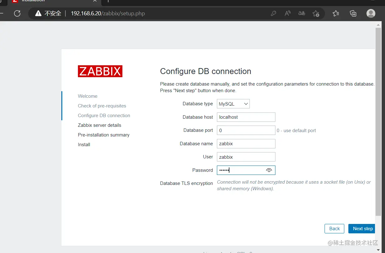Reload the page with the refresh icon
Viewport: 385px width, 253px height.
(17, 13)
